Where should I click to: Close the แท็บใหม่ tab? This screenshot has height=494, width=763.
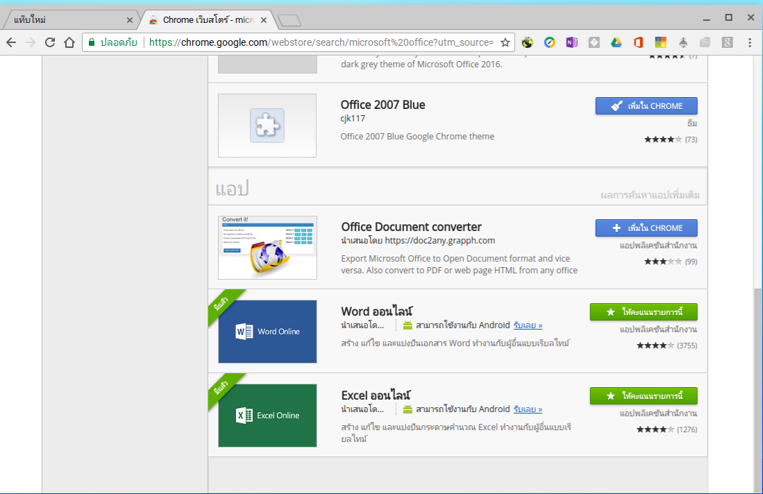coord(129,20)
